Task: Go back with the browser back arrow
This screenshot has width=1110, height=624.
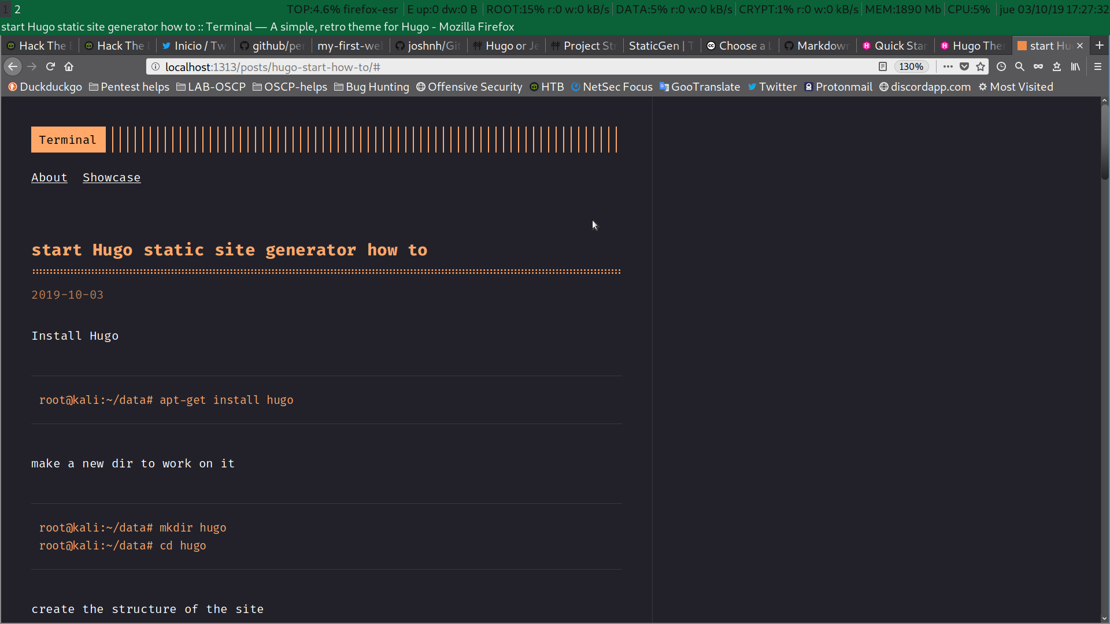Action: pos(13,67)
